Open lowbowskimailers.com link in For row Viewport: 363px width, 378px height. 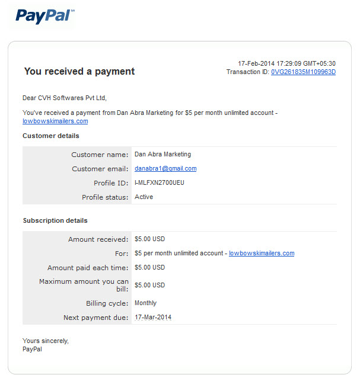262,253
